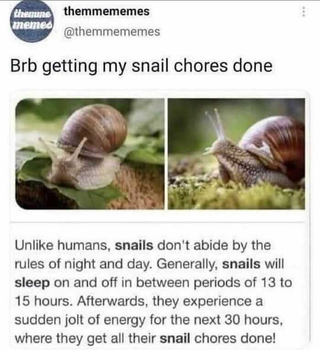Open the three-dot more options menu
The height and width of the screenshot is (350, 320).
point(303,11)
